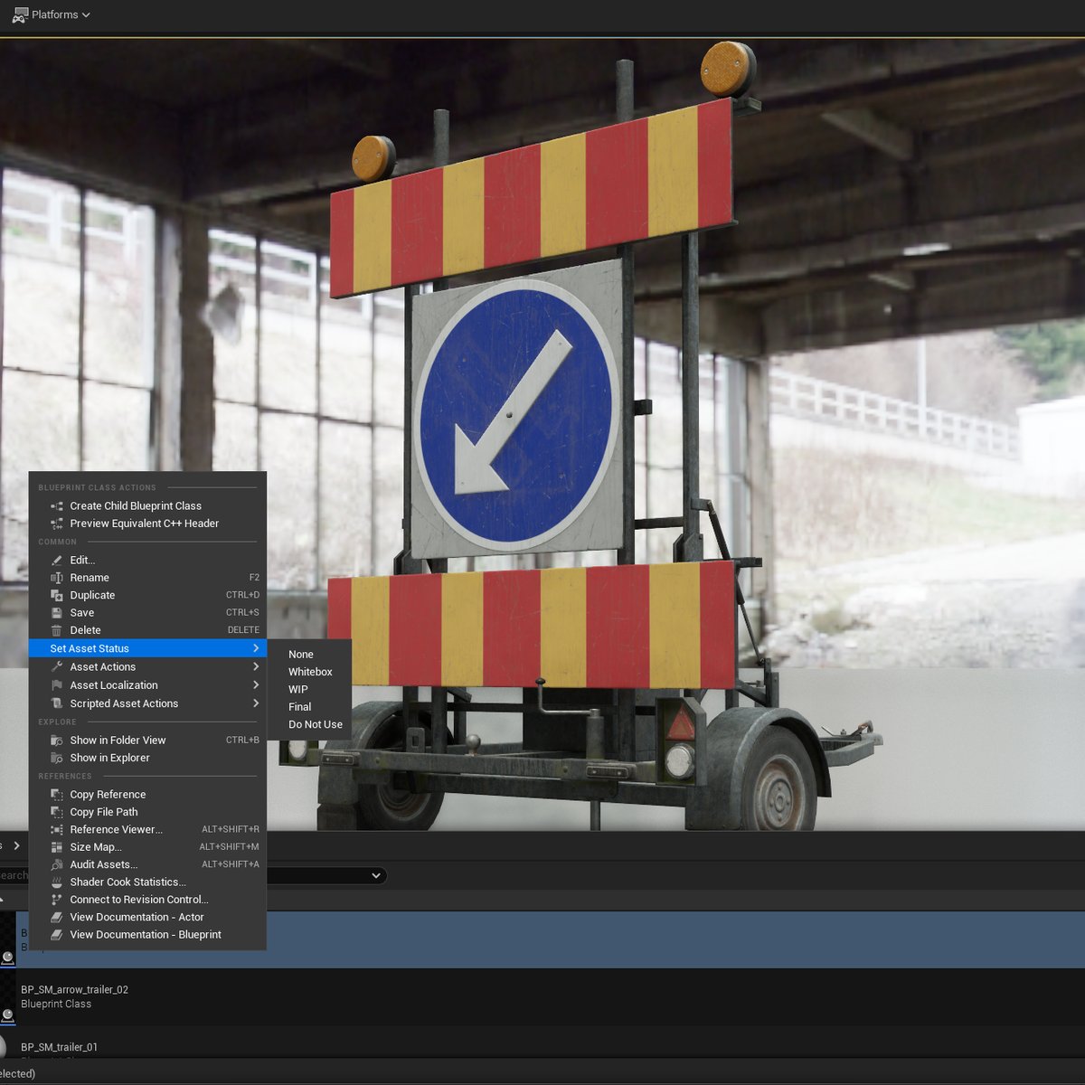
Task: Click the Size Map icon
Action: (x=57, y=847)
